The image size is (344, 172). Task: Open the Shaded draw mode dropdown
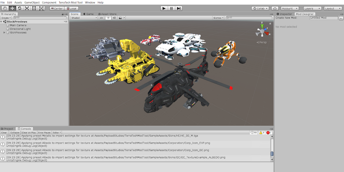84,18
